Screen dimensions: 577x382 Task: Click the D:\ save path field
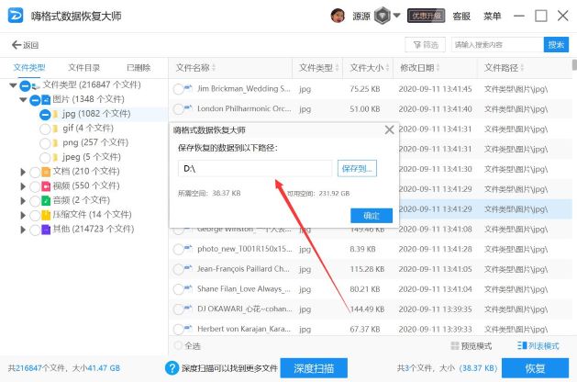(255, 168)
